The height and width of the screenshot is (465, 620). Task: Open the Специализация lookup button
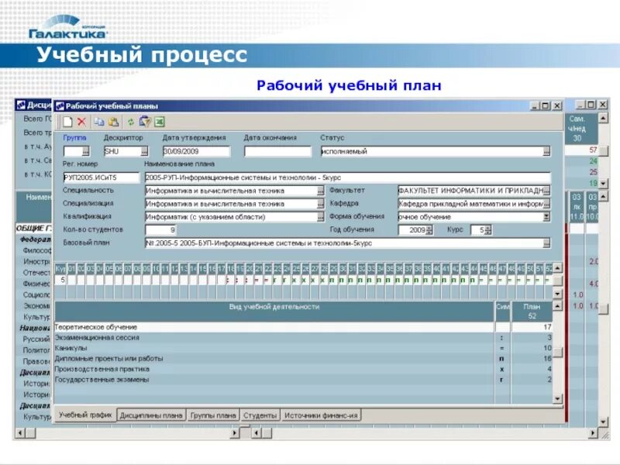pyautogui.click(x=320, y=204)
